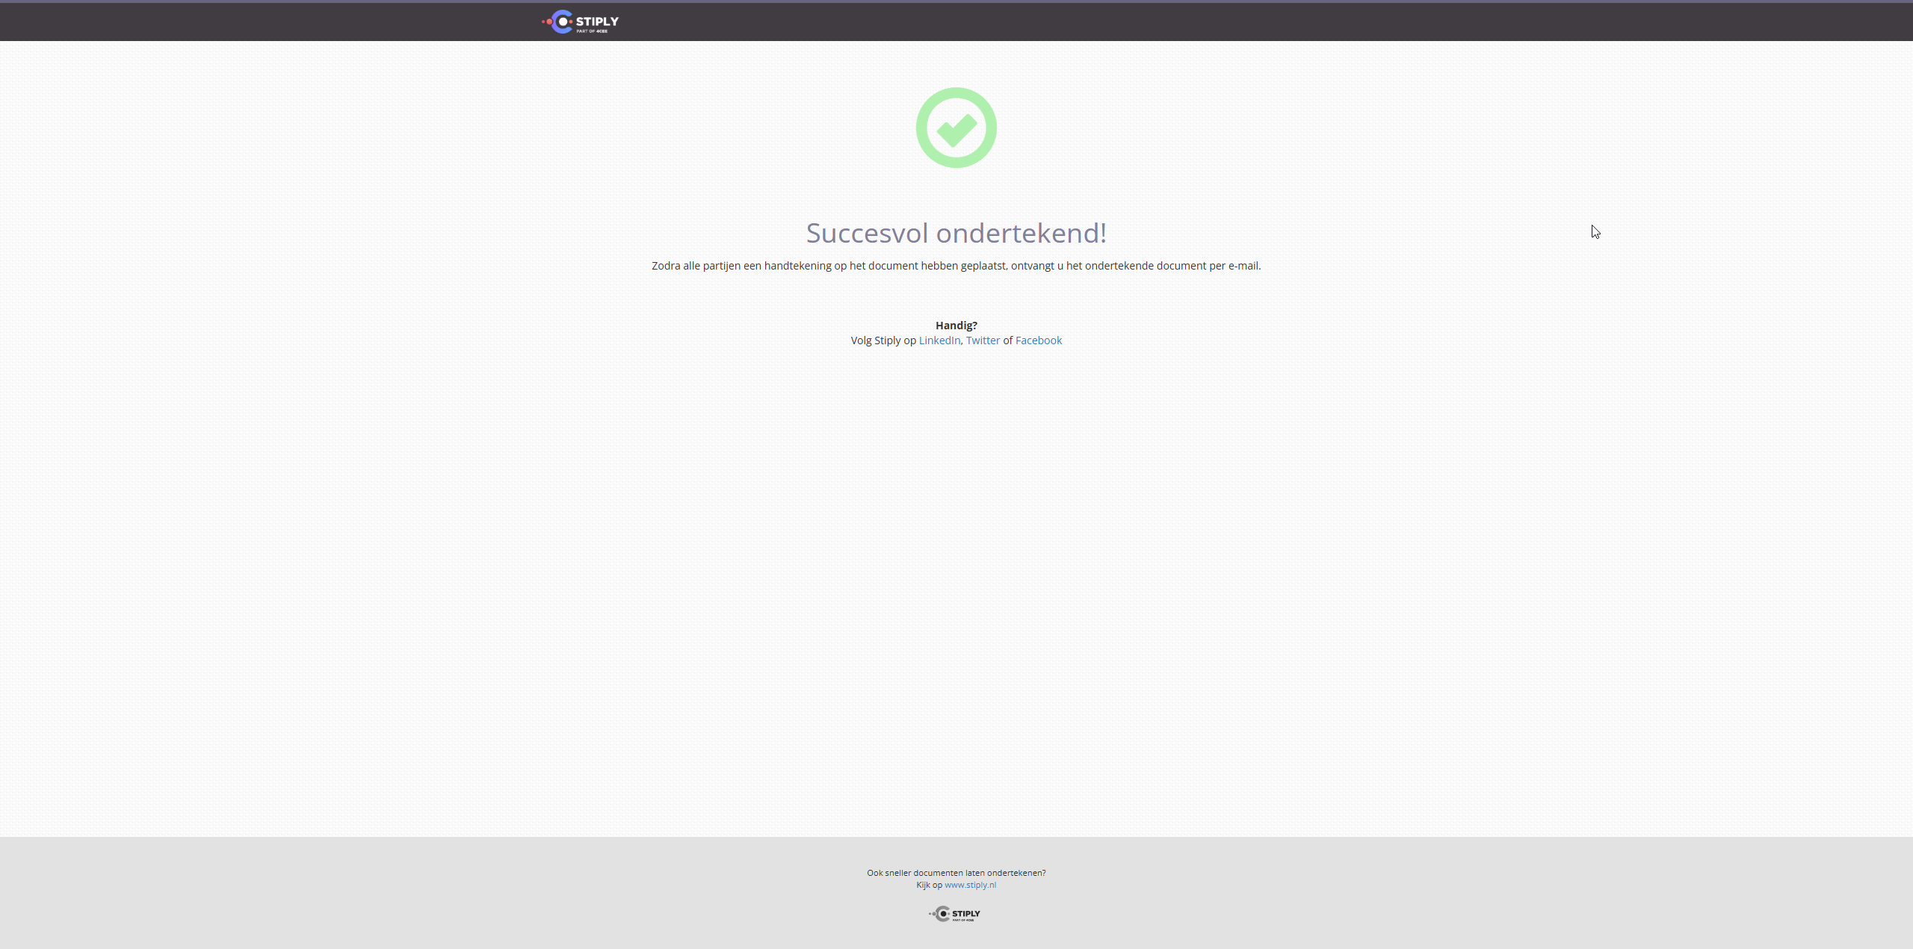Click the sentence starting with 'Zodra alle partijen'
This screenshot has width=1913, height=949.
[x=956, y=266]
